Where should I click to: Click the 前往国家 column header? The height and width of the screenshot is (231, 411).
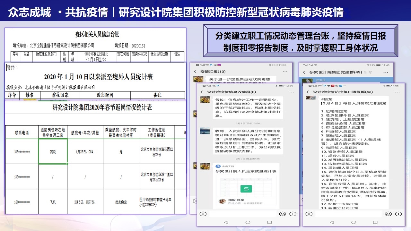point(60,95)
